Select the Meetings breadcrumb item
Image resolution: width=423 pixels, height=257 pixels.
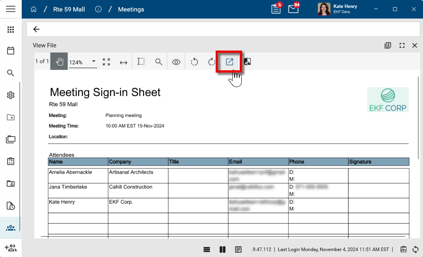131,9
